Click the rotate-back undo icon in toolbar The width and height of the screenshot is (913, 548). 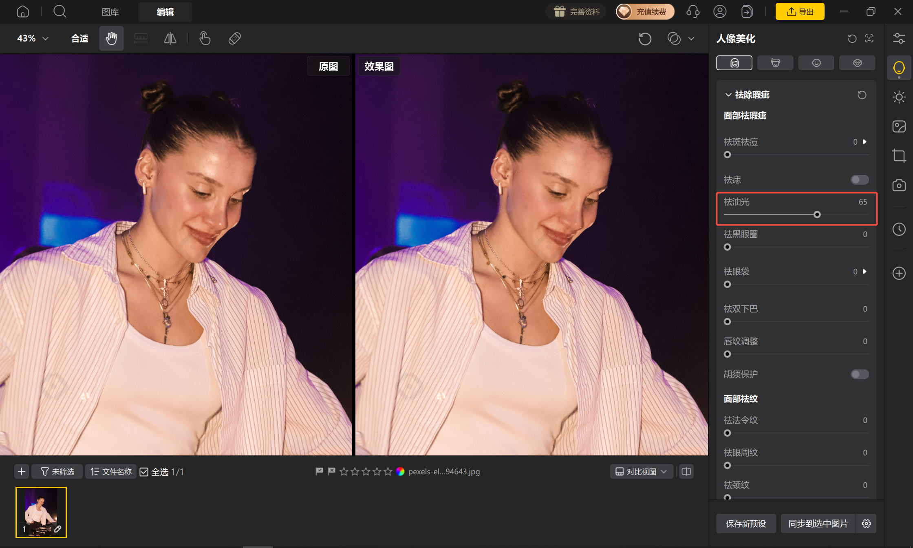(x=645, y=39)
